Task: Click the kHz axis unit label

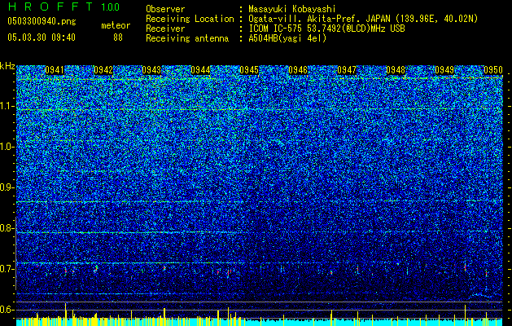Action: (7, 66)
